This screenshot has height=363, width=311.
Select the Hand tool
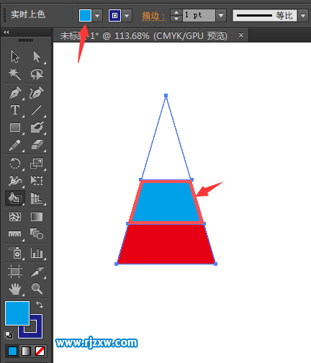coord(15,289)
